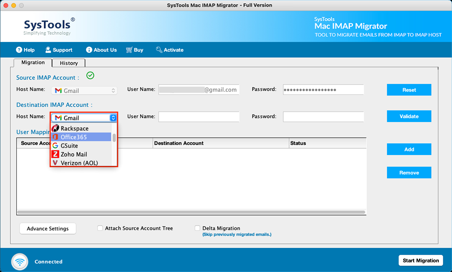Click the user mapping horizontal scrollbar
The height and width of the screenshot is (272, 452).
click(x=191, y=212)
